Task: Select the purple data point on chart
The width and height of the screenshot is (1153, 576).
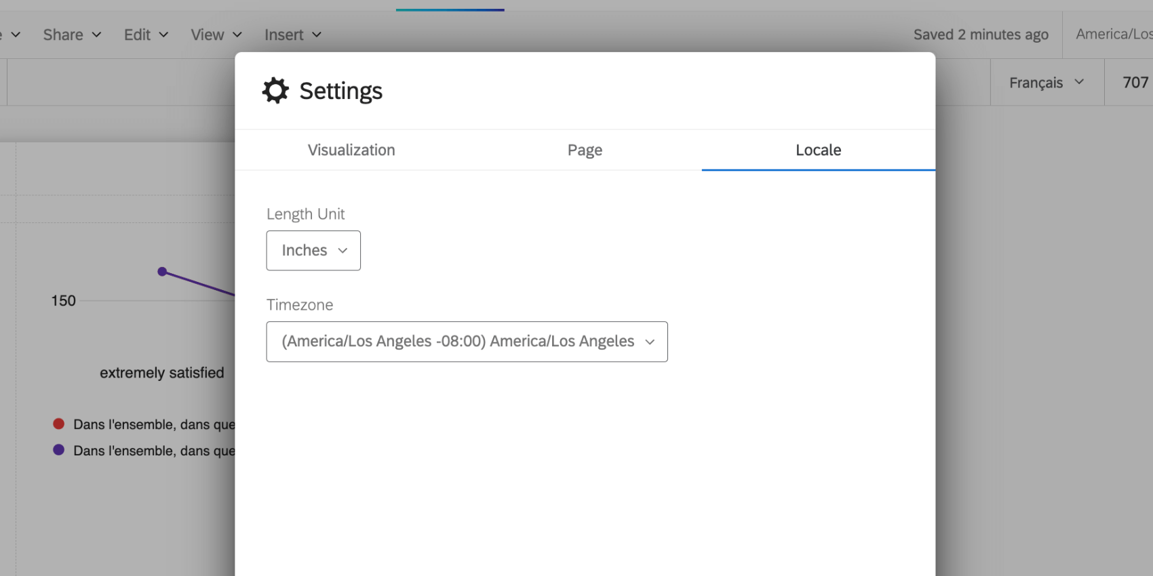Action: tap(162, 272)
